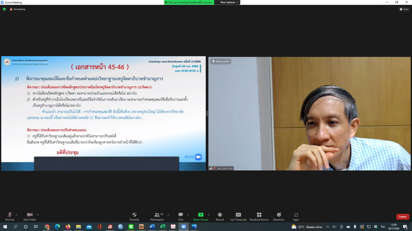Open Breakout Rooms

tap(259, 216)
